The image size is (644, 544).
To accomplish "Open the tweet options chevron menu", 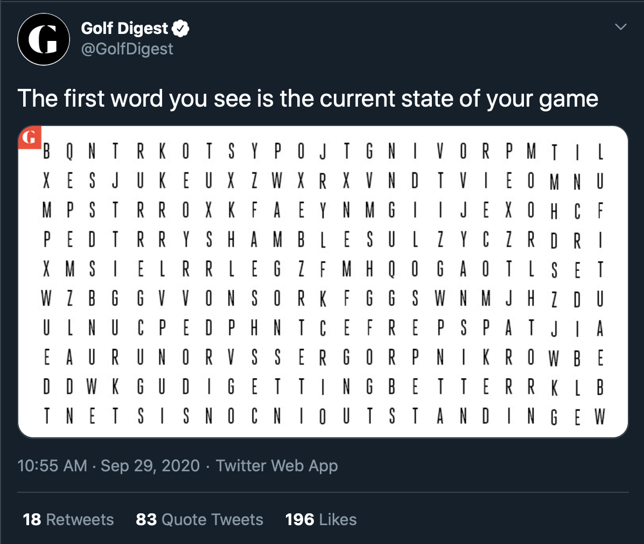I will pyautogui.click(x=620, y=27).
